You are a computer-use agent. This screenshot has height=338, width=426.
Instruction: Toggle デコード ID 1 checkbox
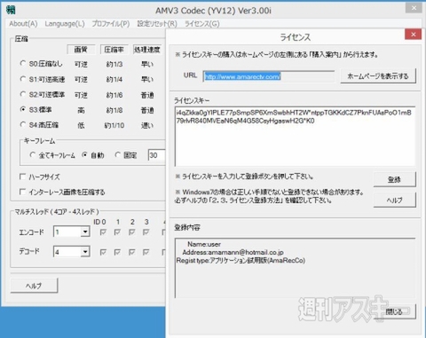click(x=117, y=252)
